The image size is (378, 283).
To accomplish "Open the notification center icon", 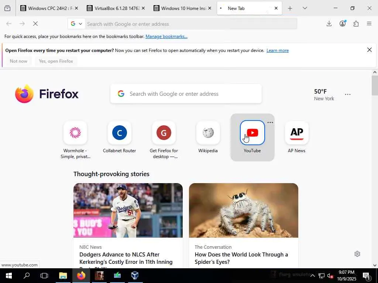I will pos(367,276).
